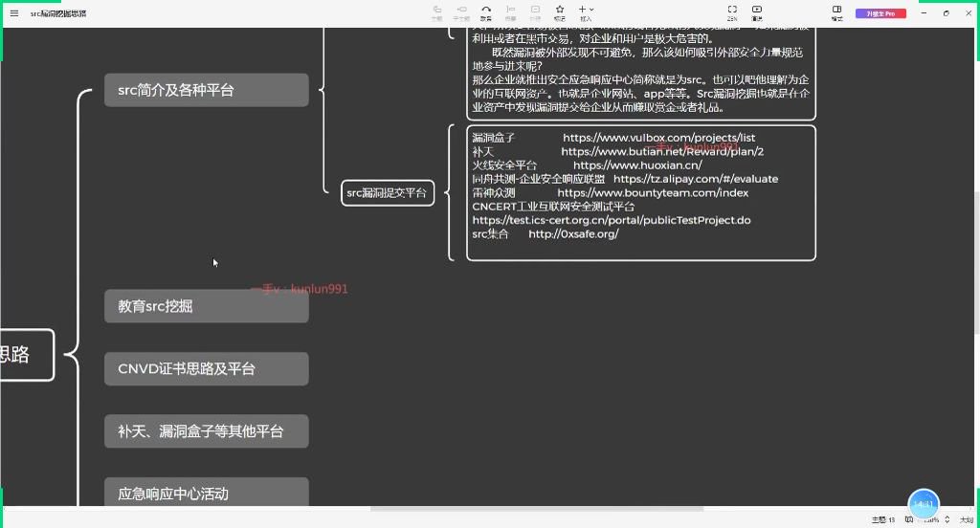Open the bountyteam.com index link

click(x=653, y=192)
